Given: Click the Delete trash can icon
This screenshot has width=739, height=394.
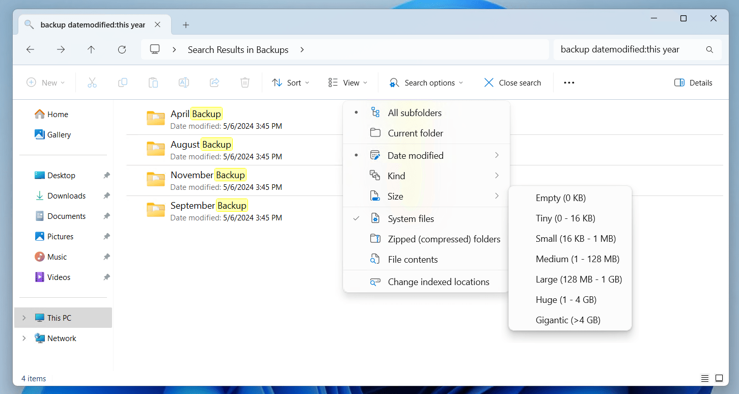Looking at the screenshot, I should coord(245,82).
